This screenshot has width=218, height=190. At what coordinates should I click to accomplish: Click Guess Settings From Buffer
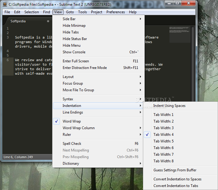180,170
